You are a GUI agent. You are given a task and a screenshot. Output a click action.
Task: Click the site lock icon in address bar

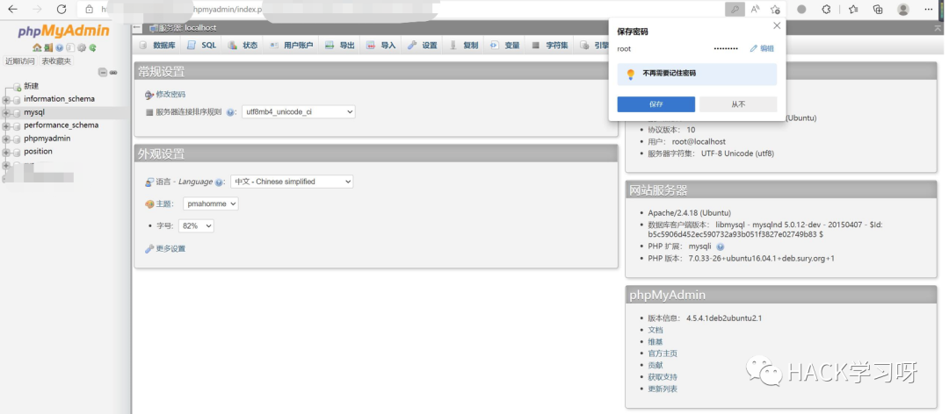(x=90, y=9)
